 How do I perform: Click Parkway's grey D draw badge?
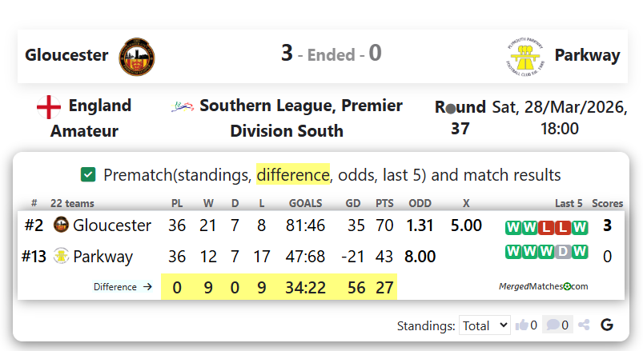coord(564,253)
